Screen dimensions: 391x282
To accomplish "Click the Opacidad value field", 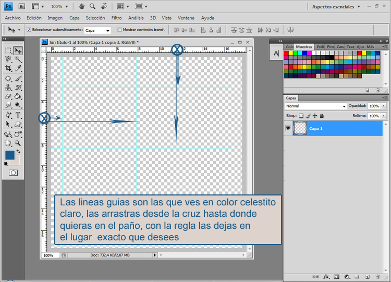I will click(x=374, y=106).
